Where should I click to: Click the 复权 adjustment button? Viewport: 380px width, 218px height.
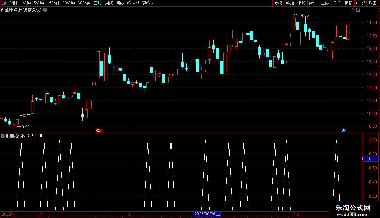(278, 3)
